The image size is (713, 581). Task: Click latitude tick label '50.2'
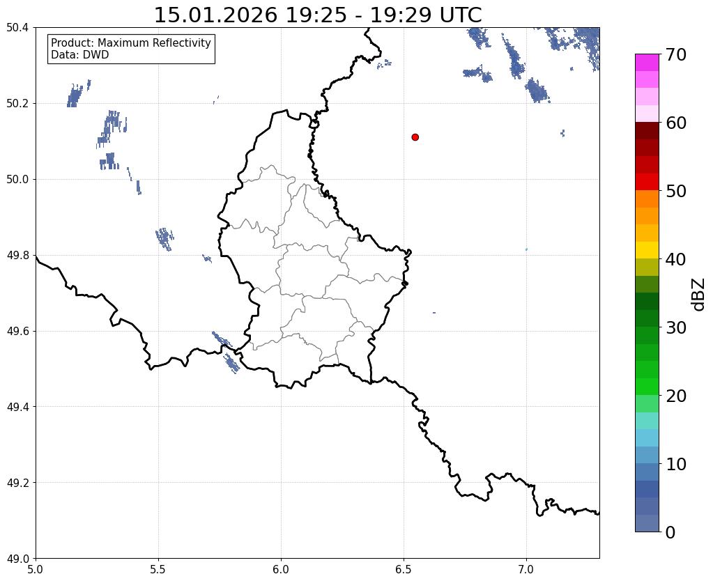(17, 104)
